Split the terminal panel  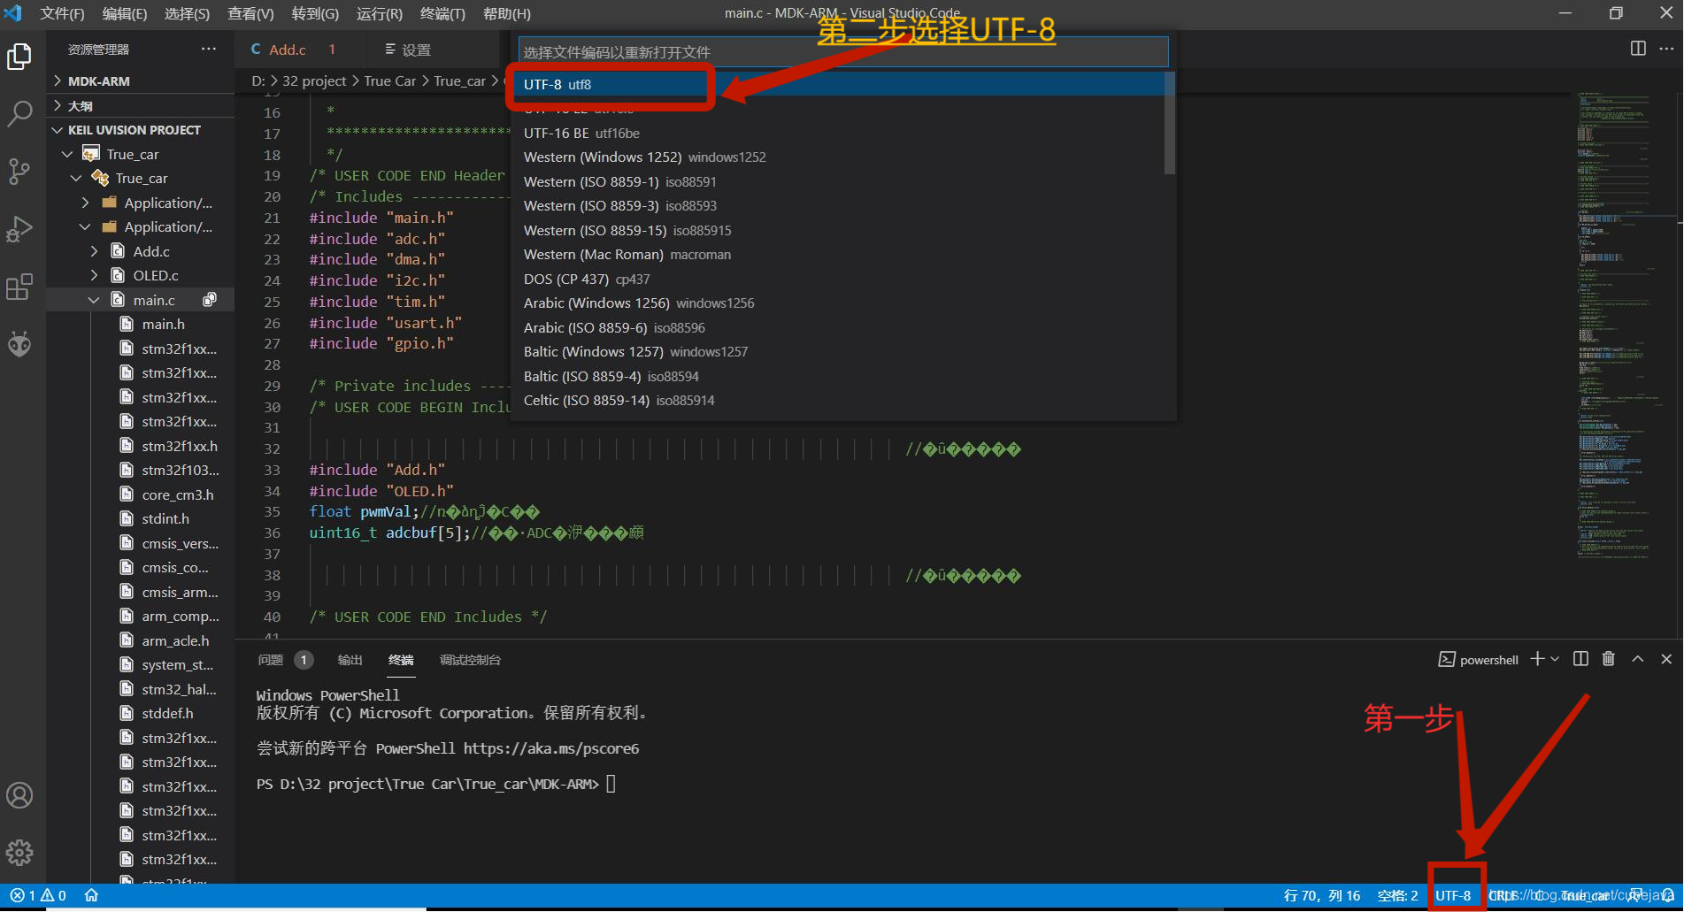point(1580,659)
